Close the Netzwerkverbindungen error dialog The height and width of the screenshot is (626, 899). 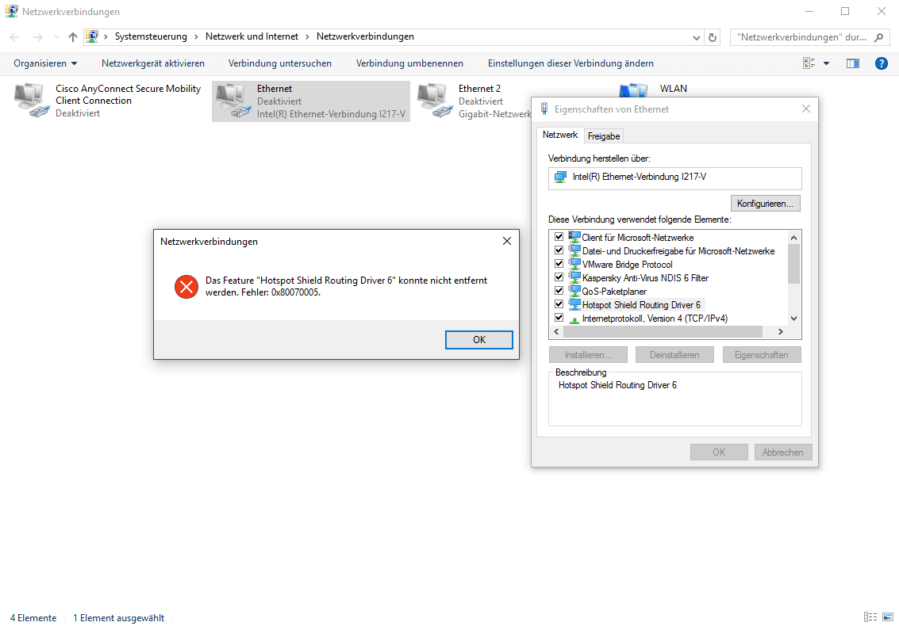pos(507,241)
